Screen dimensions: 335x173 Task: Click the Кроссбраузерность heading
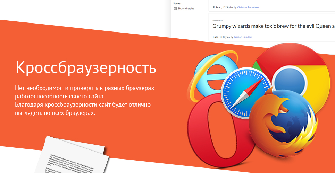(x=86, y=67)
